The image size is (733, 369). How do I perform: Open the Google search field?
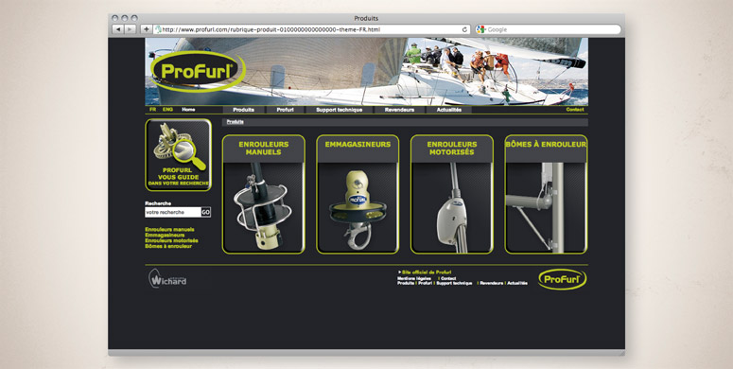click(549, 29)
